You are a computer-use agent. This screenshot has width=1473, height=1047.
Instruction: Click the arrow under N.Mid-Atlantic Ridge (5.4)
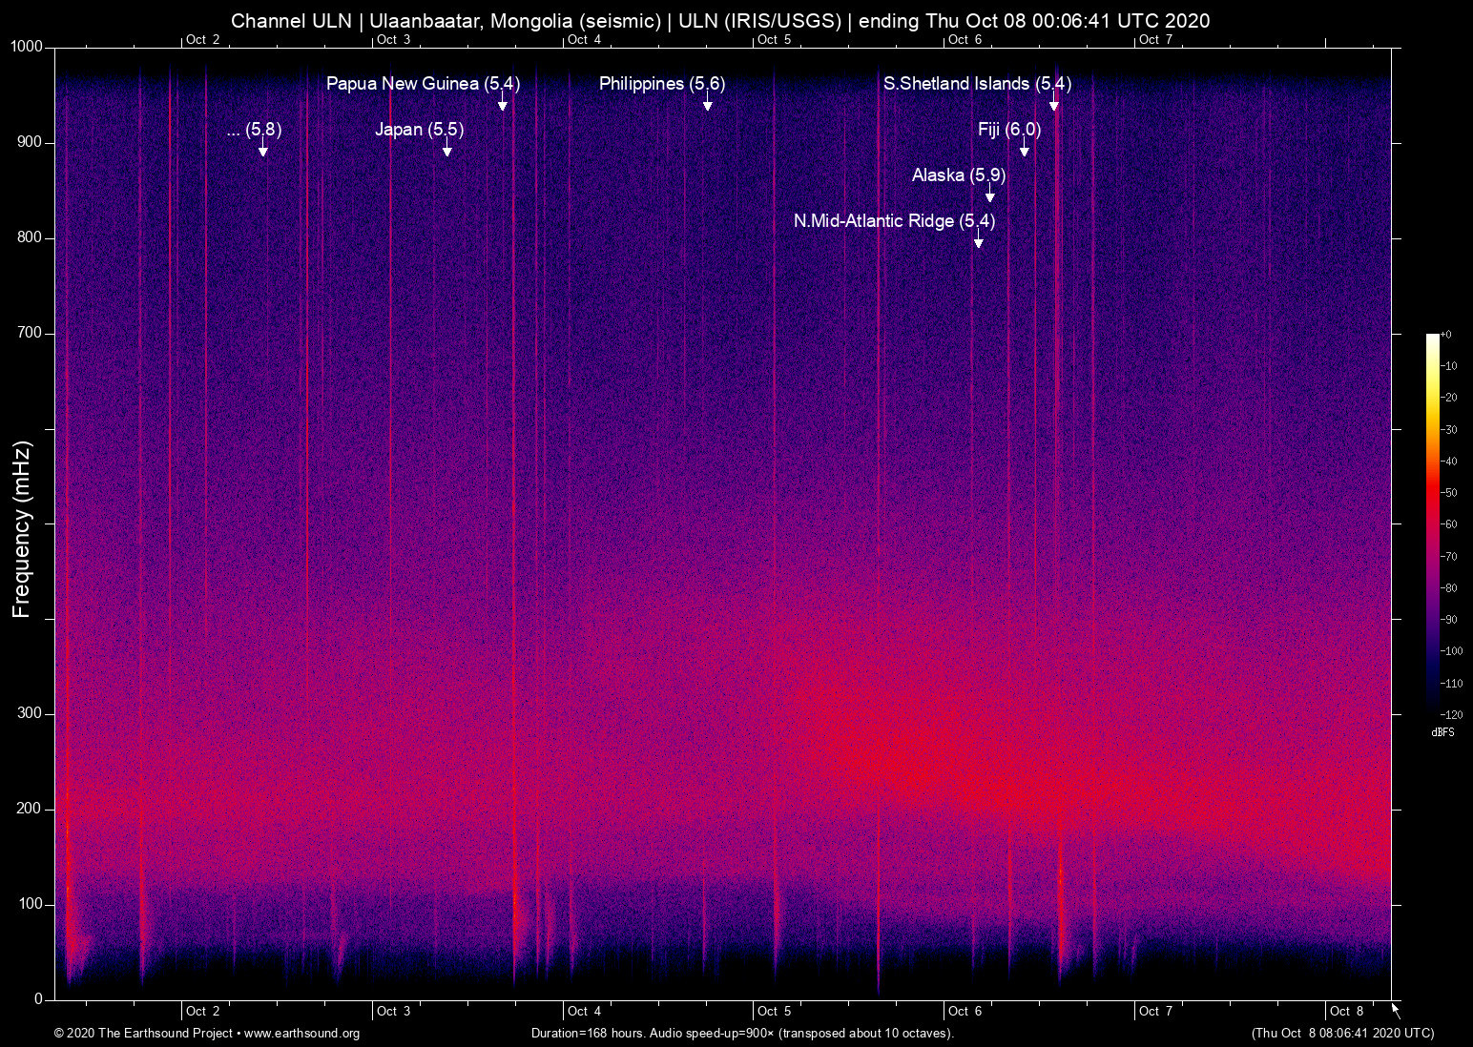(x=979, y=240)
